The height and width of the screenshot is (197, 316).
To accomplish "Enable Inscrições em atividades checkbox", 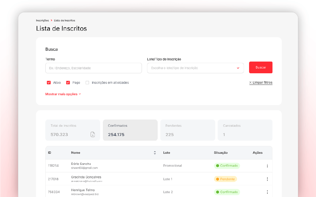I will 87,83.
